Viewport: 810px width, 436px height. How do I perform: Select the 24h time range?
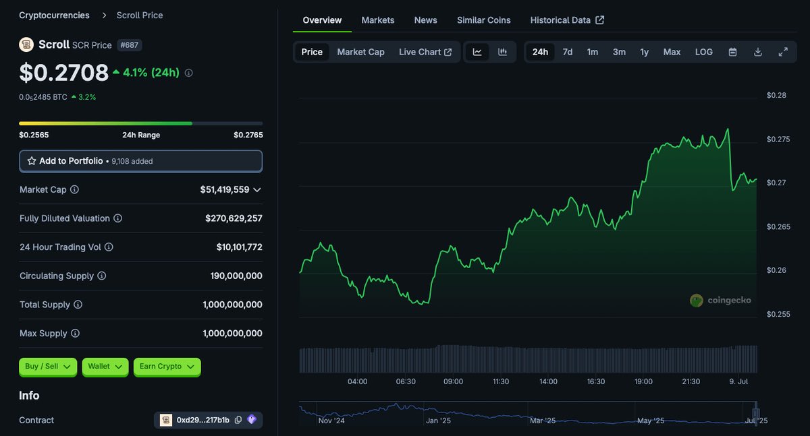click(x=540, y=52)
